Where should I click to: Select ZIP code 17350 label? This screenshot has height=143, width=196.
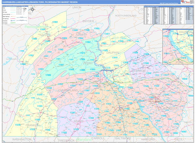tap(91, 118)
